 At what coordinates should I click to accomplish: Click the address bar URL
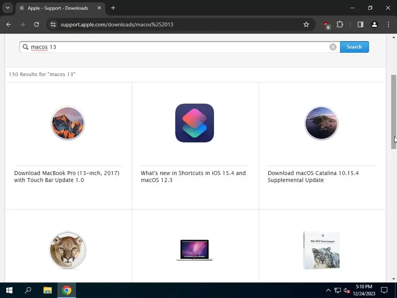click(117, 24)
